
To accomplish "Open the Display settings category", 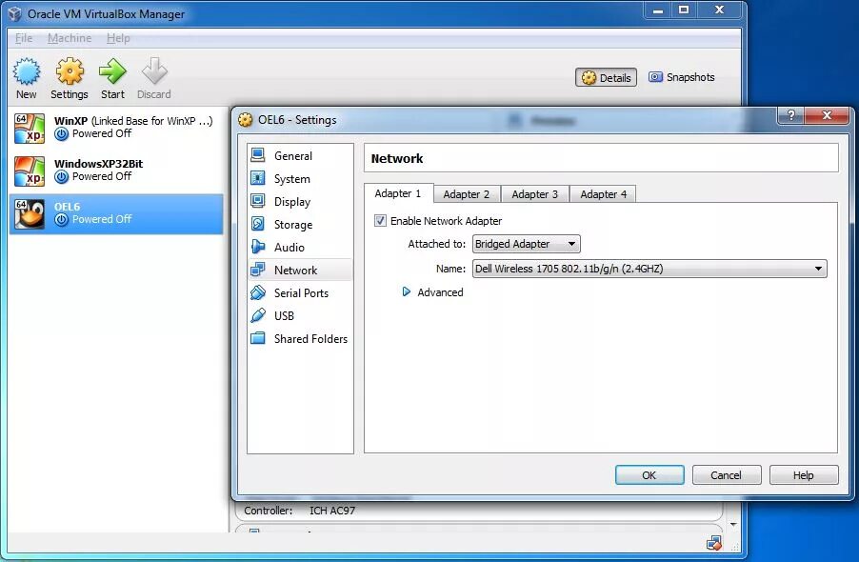I will 300,202.
